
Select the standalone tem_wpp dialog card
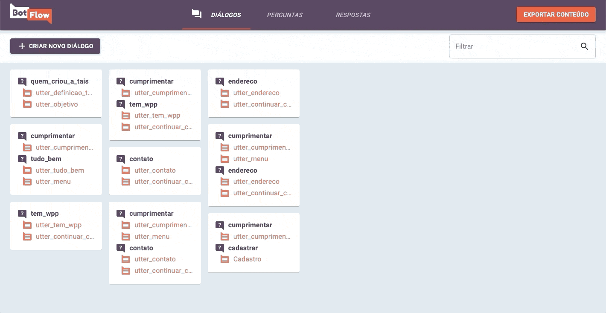tap(56, 226)
